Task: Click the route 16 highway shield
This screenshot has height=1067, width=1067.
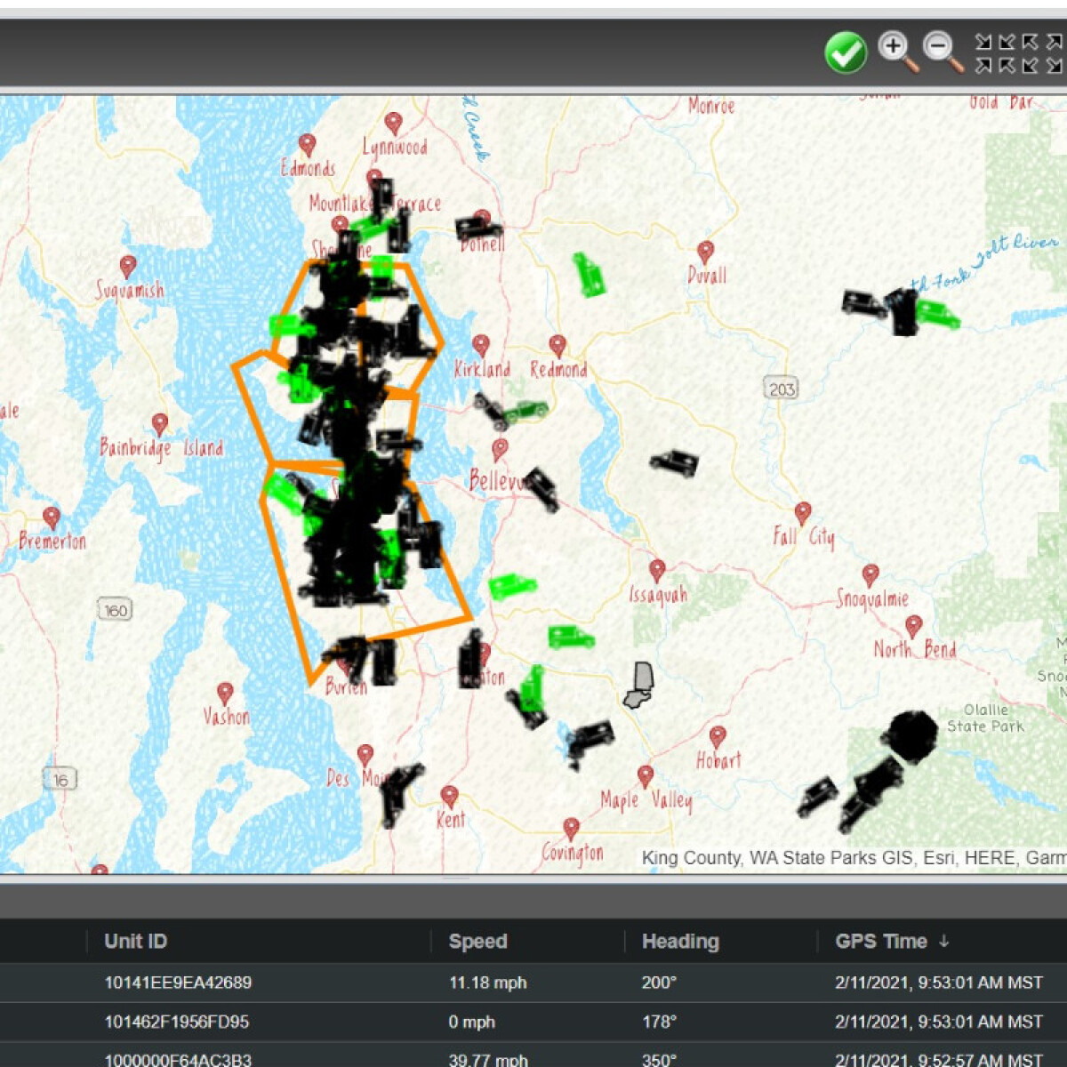Action: click(x=60, y=780)
